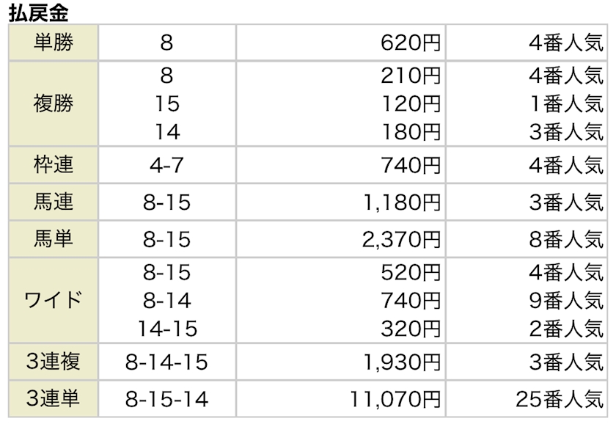This screenshot has width=616, height=435.
Task: Click the ワイド row label cell
Action: click(x=54, y=300)
